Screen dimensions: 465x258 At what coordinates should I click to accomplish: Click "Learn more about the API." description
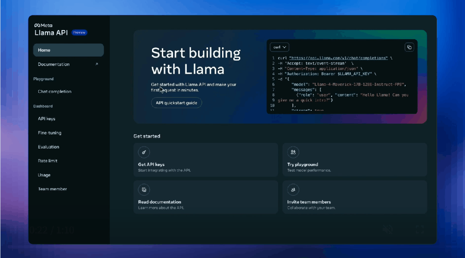[x=161, y=208]
